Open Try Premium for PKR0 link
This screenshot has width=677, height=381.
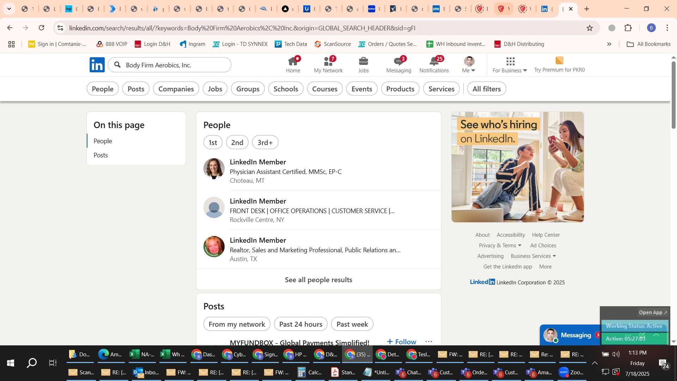(559, 65)
